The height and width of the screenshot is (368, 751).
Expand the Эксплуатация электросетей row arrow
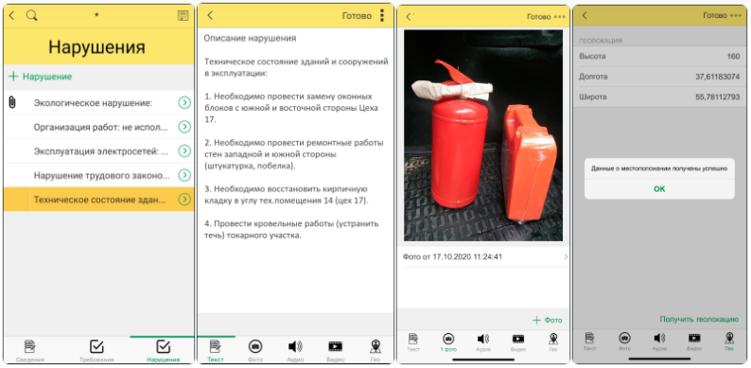[x=184, y=151]
